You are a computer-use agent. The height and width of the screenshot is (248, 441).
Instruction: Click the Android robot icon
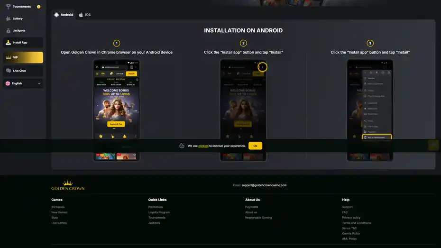click(x=56, y=15)
